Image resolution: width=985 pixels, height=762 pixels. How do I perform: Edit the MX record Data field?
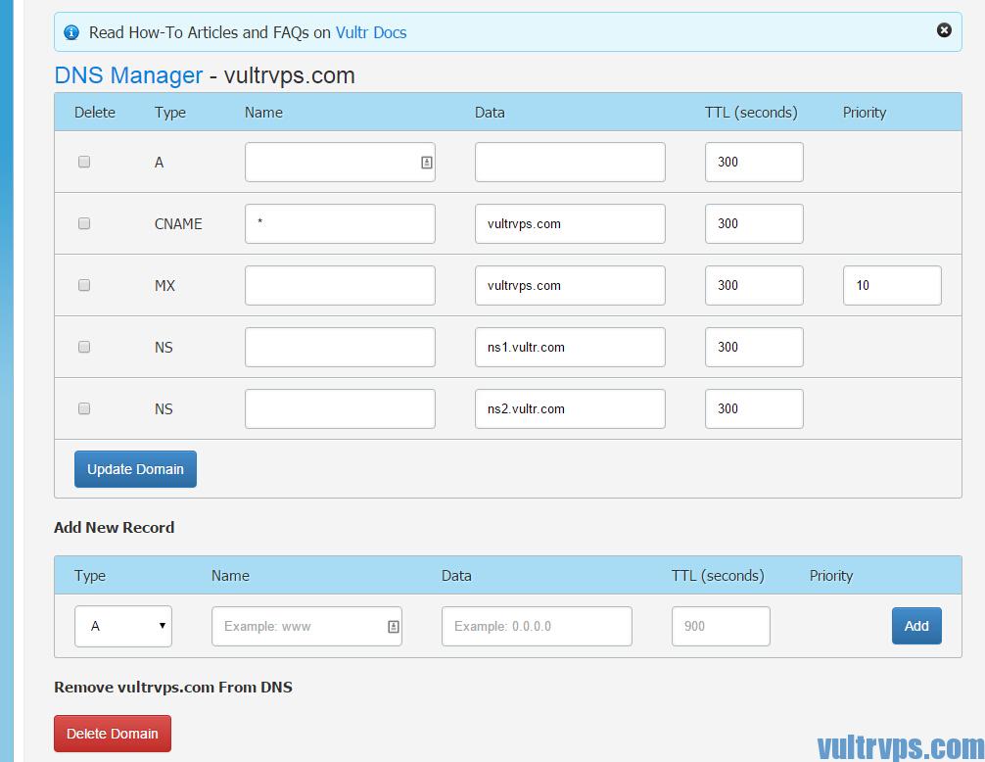570,285
